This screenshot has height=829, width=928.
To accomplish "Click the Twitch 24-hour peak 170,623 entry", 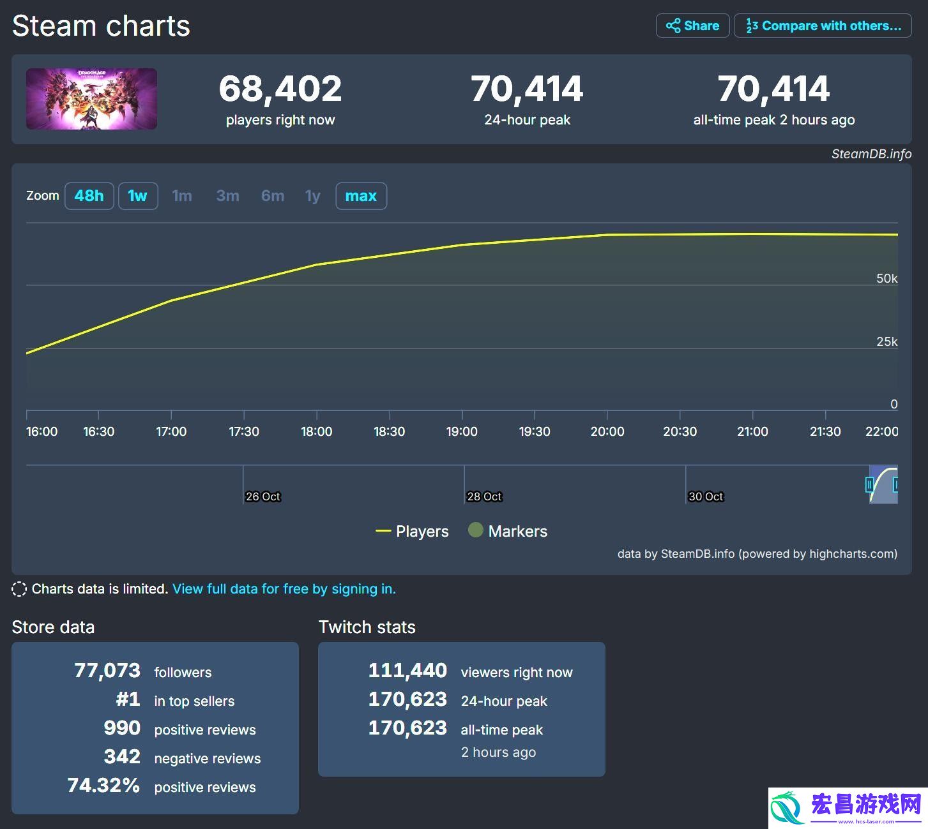I will pyautogui.click(x=457, y=700).
